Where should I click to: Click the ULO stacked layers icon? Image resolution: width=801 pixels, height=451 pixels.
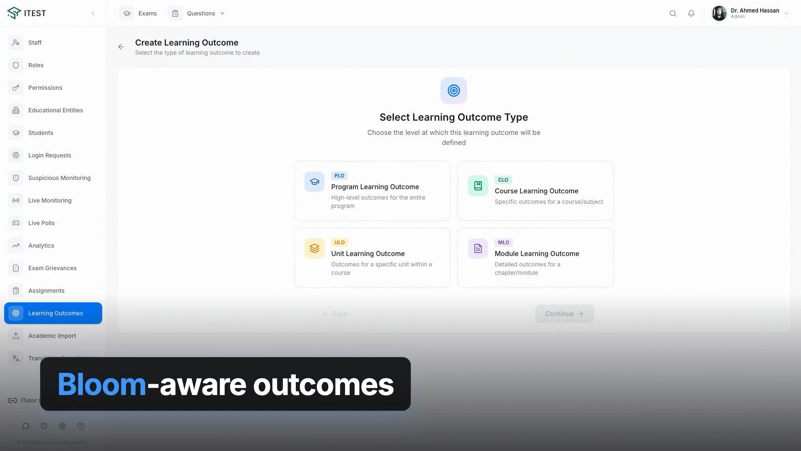(315, 248)
